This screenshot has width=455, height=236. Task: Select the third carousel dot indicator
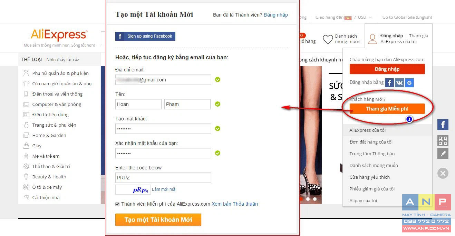click(x=314, y=199)
